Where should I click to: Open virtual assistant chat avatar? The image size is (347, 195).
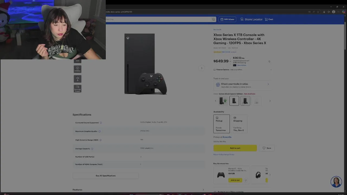click(336, 182)
